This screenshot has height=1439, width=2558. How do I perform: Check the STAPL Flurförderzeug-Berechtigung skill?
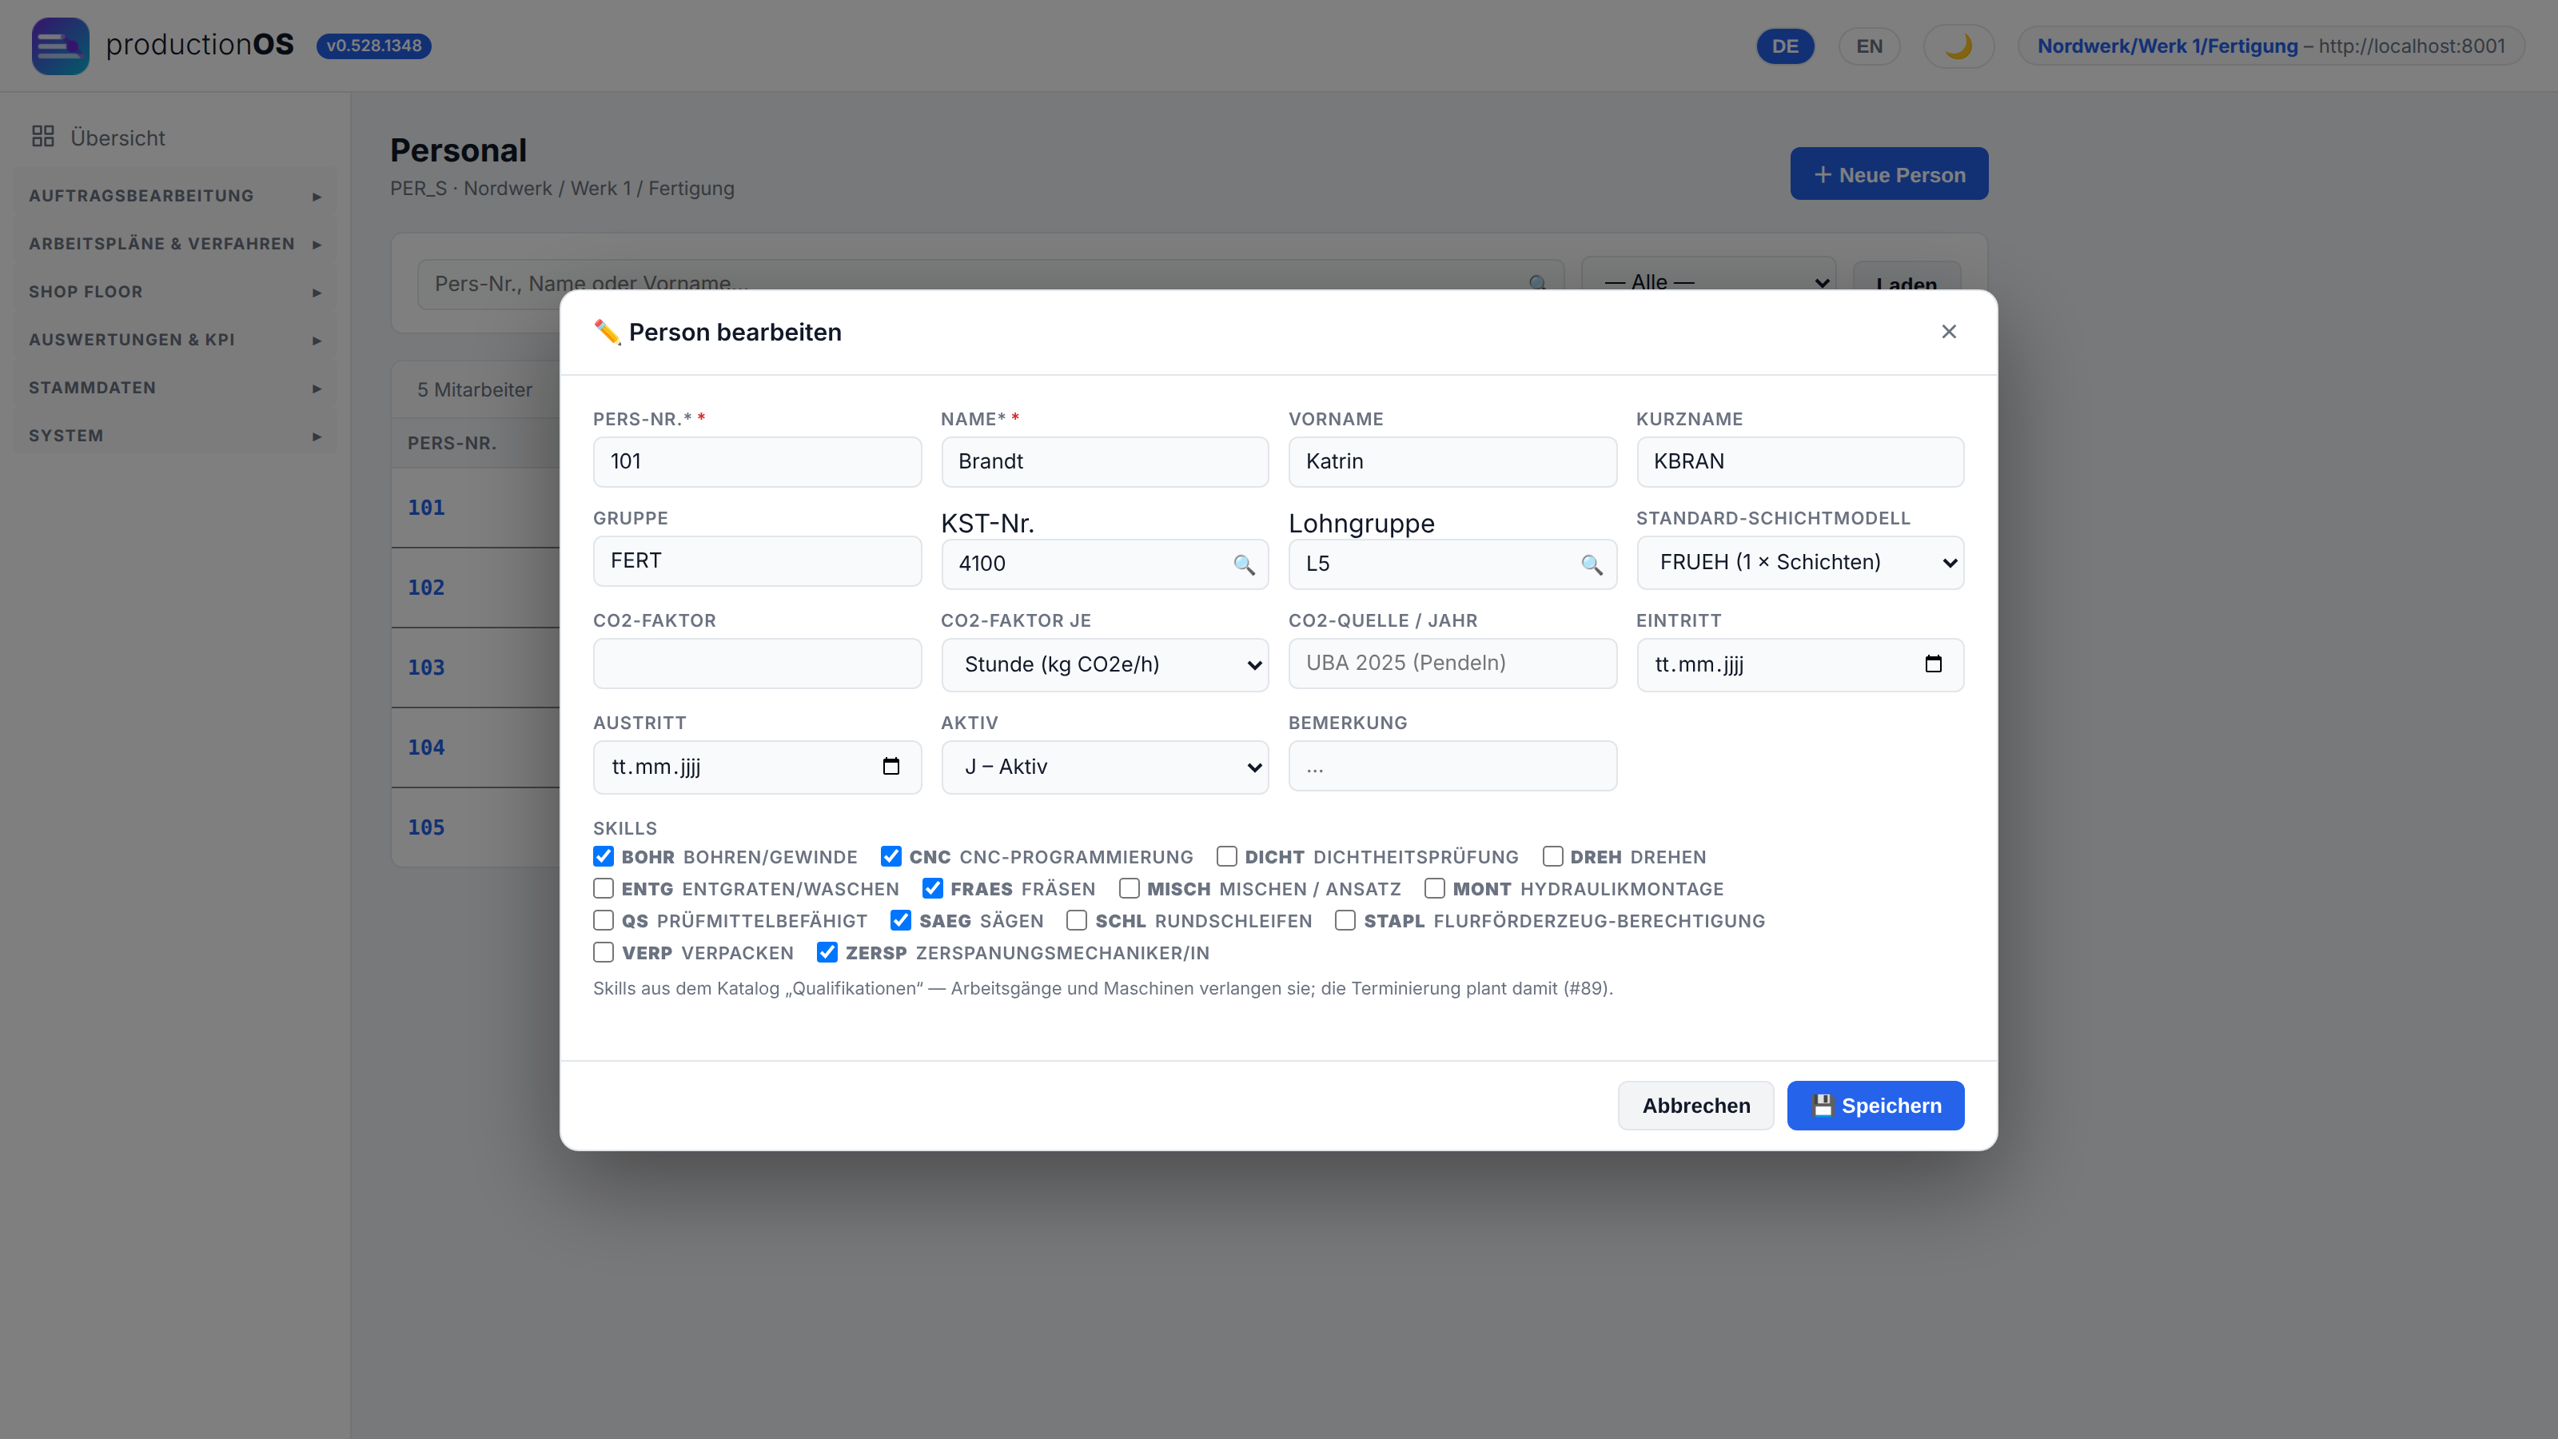coord(1345,919)
